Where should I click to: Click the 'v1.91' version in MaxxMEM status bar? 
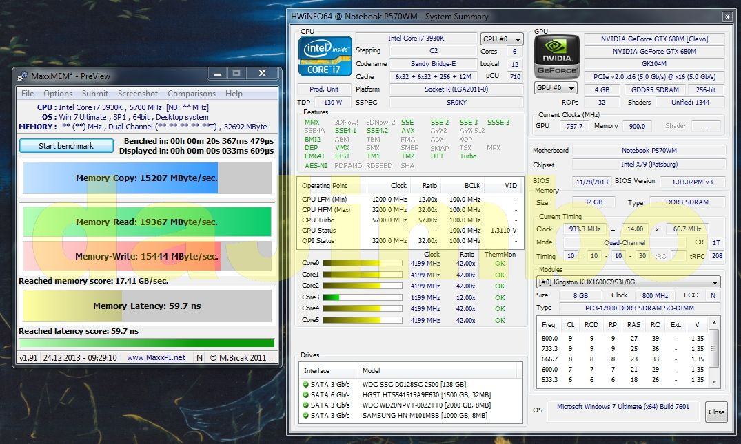click(28, 358)
